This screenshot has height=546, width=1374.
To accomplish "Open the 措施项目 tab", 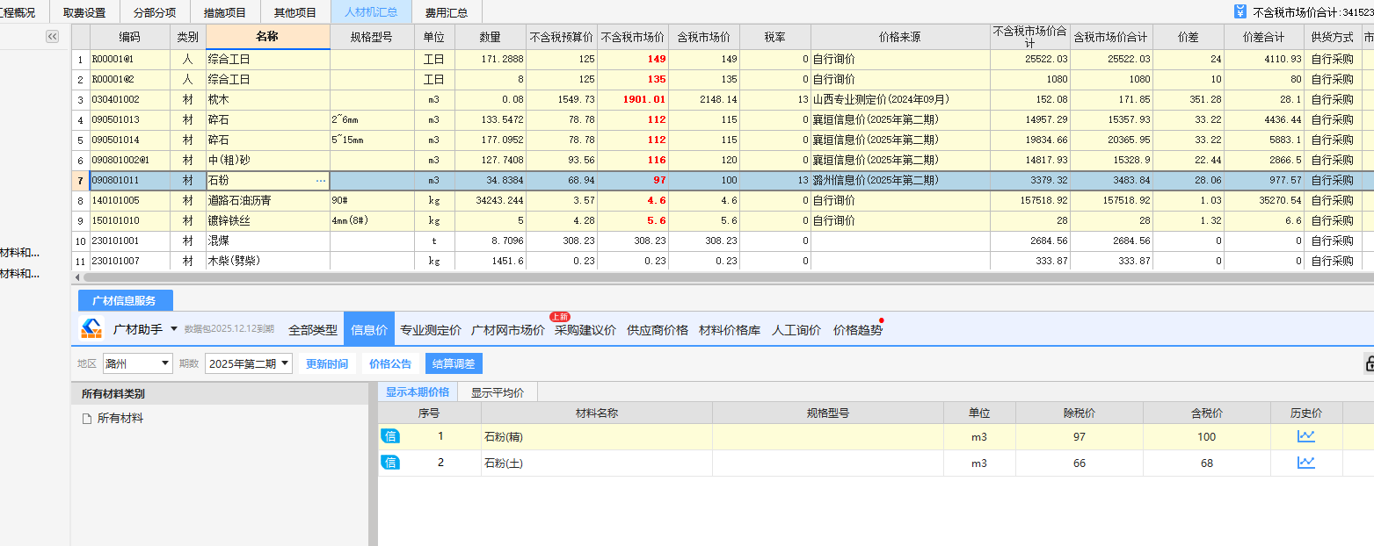I will pos(225,12).
